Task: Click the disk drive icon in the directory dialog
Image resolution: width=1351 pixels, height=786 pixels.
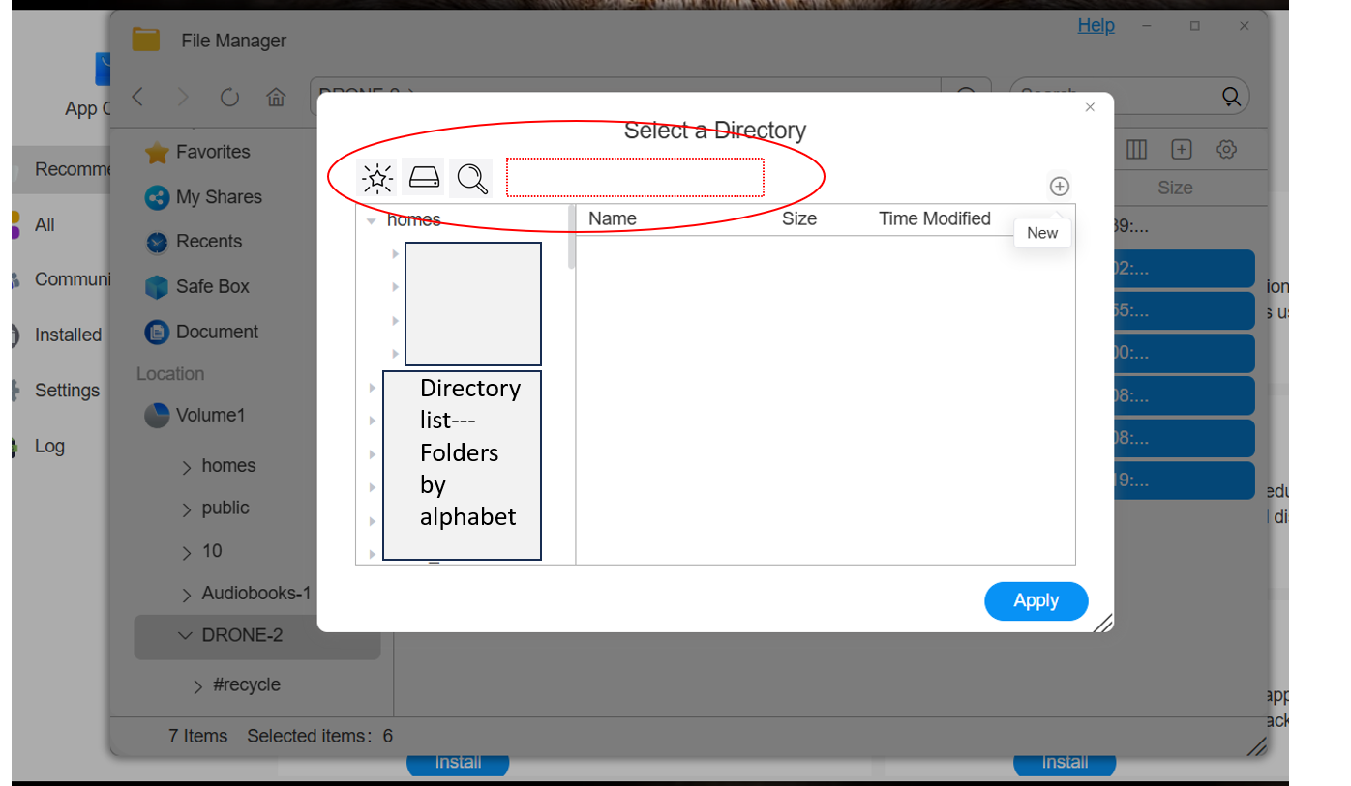Action: [x=424, y=178]
